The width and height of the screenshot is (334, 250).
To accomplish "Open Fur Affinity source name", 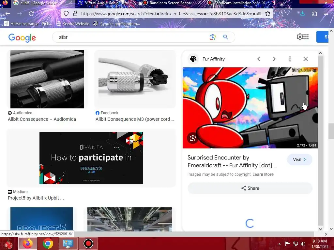I will click(x=214, y=59).
